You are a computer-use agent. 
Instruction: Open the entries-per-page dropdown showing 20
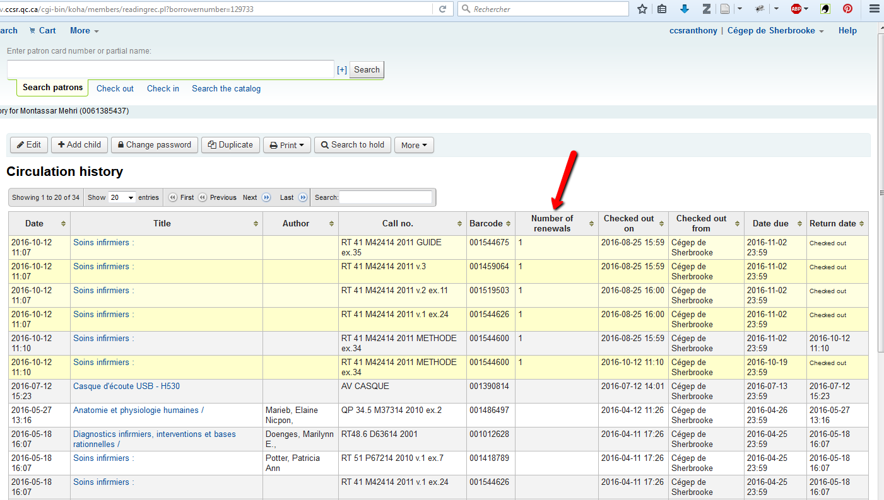click(122, 197)
